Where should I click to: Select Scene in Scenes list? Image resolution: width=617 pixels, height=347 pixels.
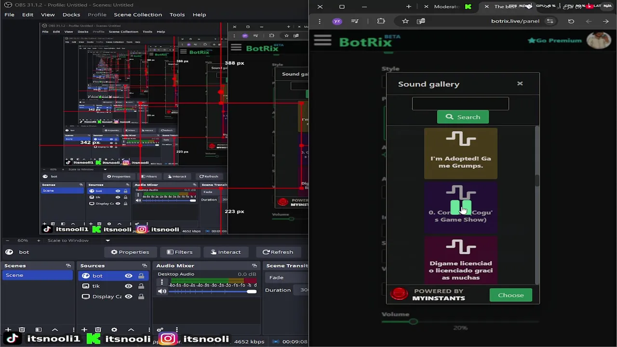pos(37,275)
